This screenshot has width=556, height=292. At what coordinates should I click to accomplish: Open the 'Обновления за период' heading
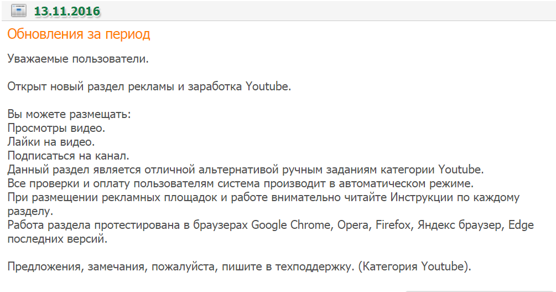pos(79,34)
